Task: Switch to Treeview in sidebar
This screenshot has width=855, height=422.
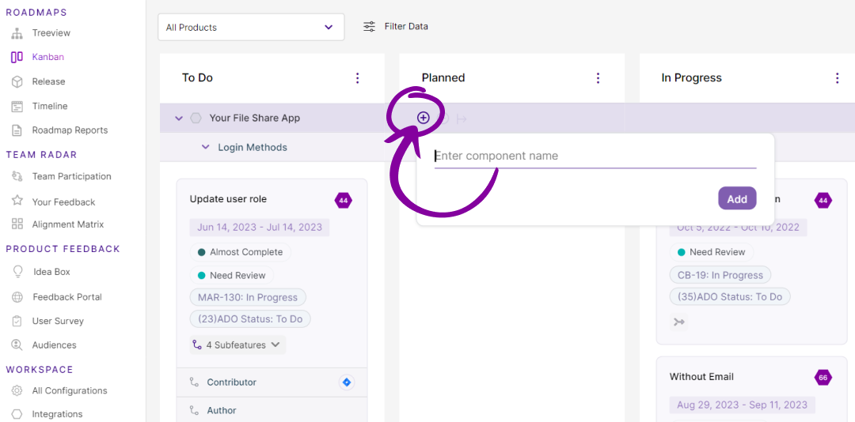Action: (x=51, y=33)
